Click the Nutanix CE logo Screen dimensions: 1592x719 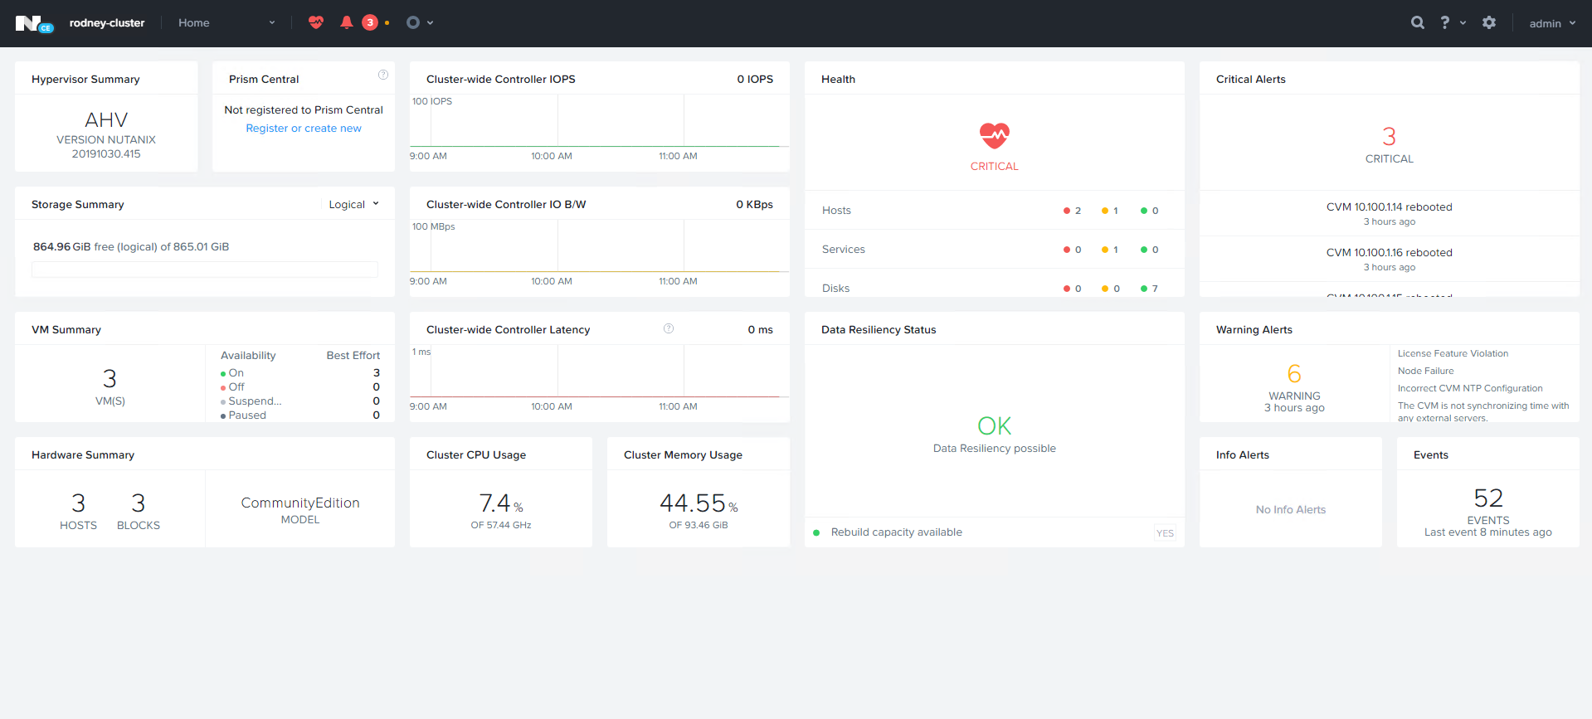[34, 24]
